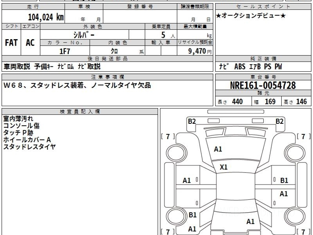The image size is (313, 235).
Task: Click the ★オークションデビュー★ sales point text
Action: coord(251,16)
